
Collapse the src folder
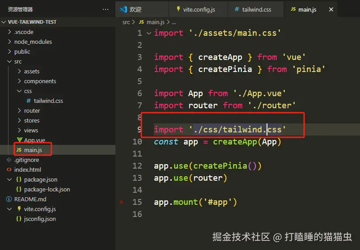click(x=9, y=62)
